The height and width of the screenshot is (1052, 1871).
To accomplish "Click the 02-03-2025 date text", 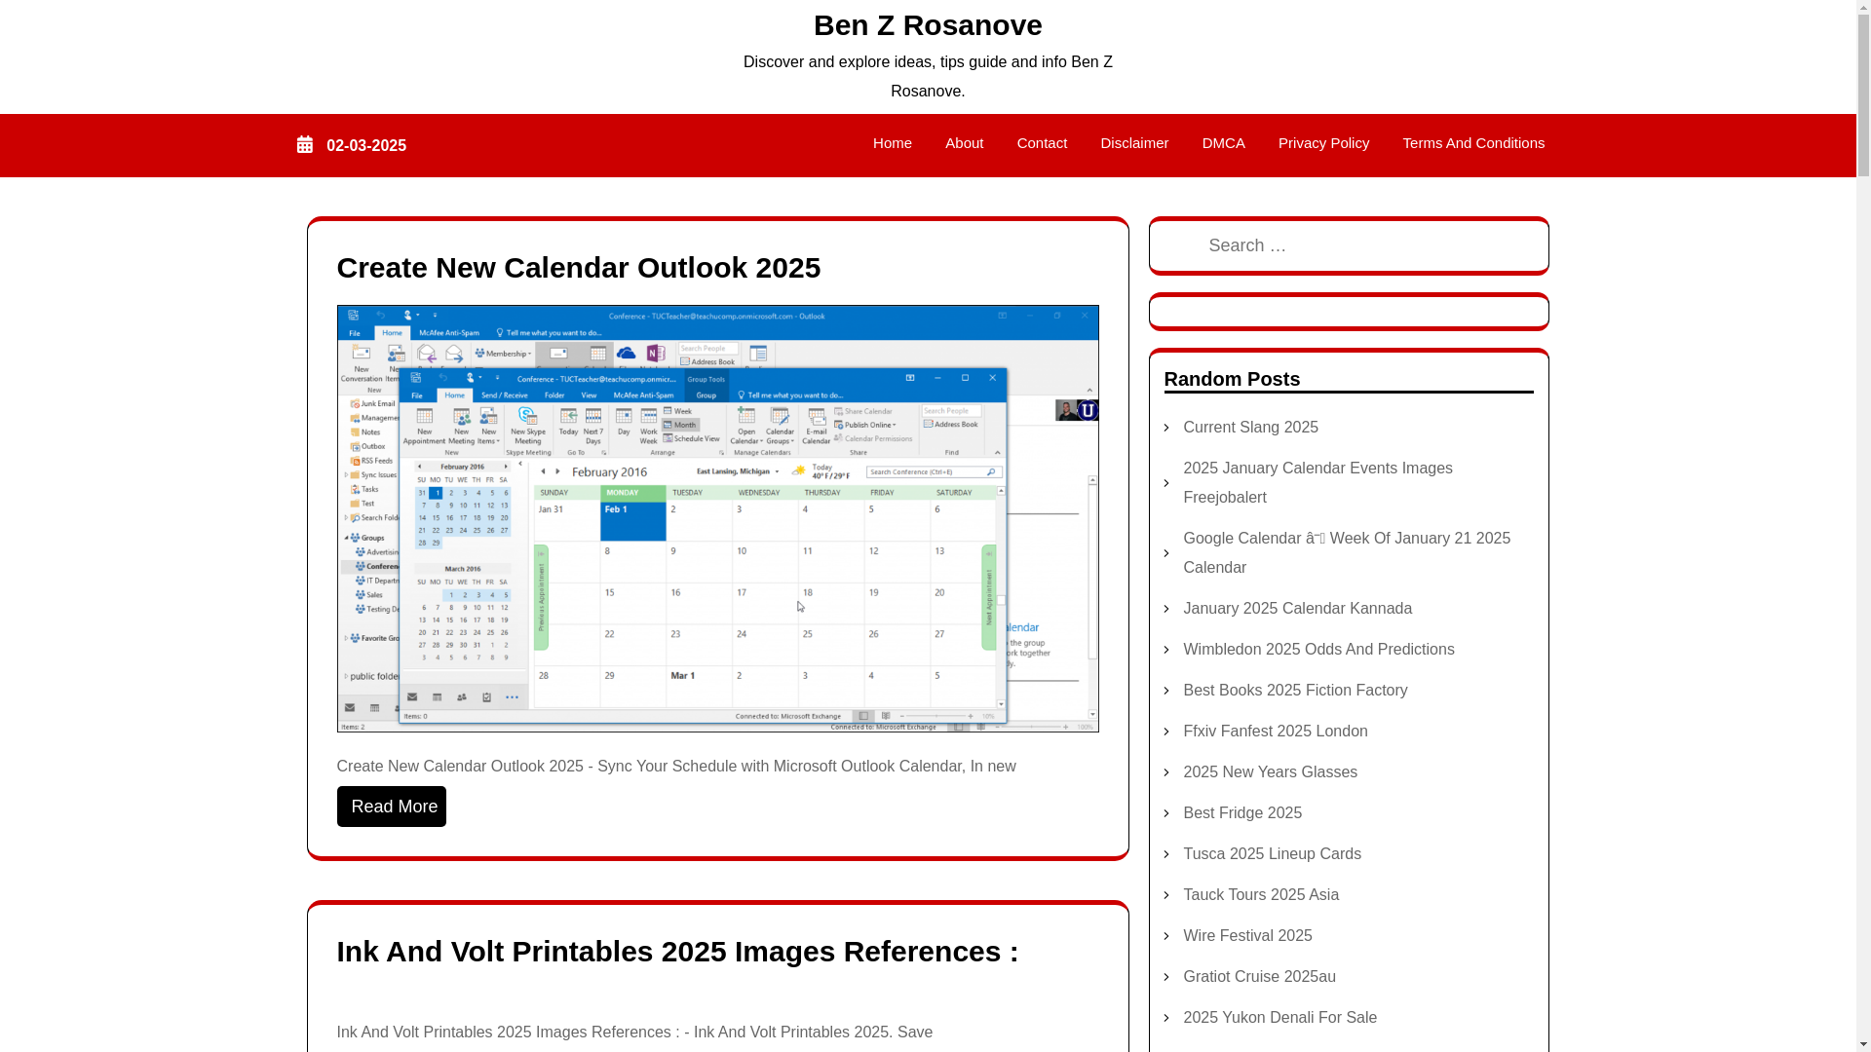I will coord(366,146).
